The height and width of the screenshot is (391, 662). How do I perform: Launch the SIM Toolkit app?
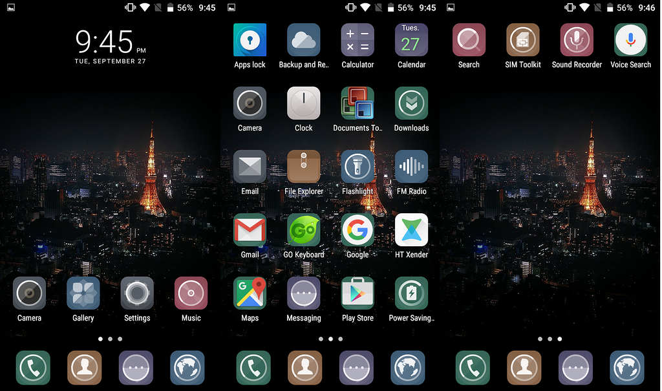click(522, 40)
